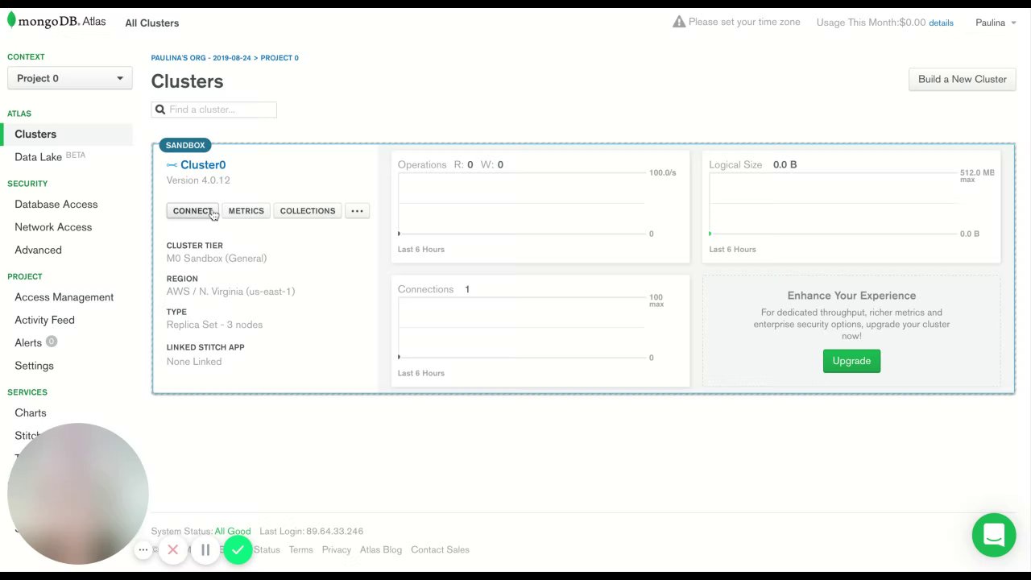Open project Alerts
This screenshot has width=1031, height=580.
(x=28, y=342)
